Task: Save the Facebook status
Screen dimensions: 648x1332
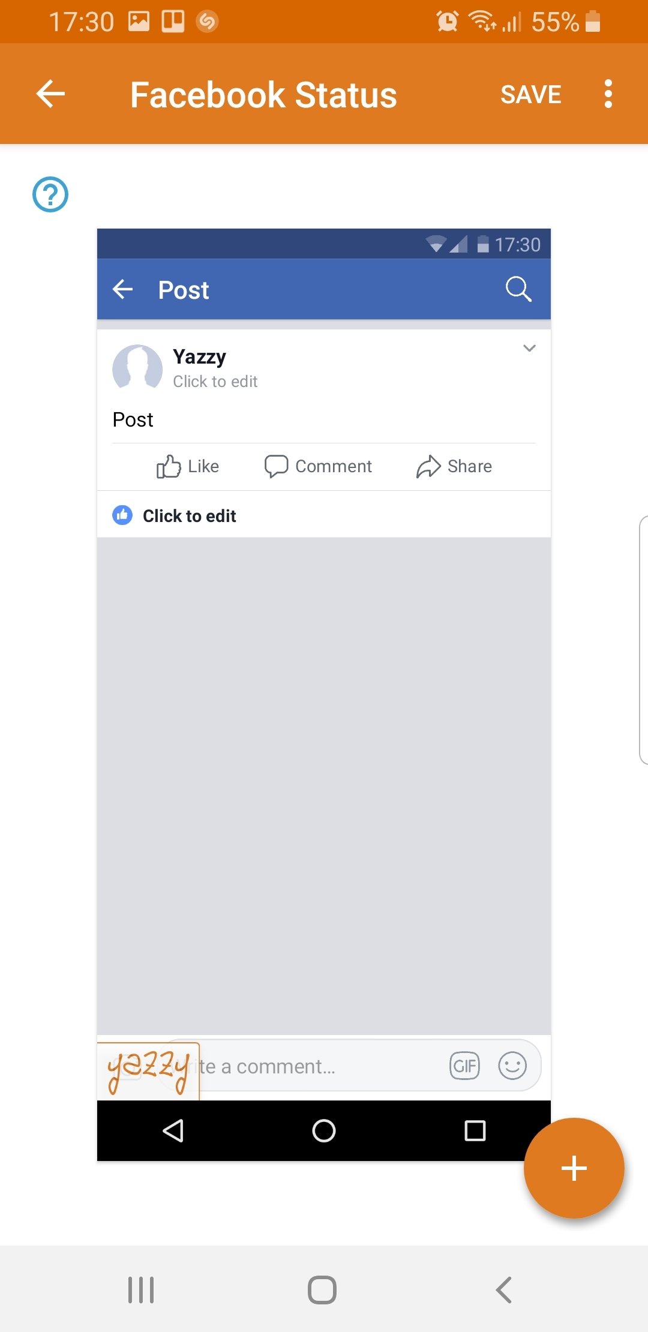Action: [x=531, y=94]
